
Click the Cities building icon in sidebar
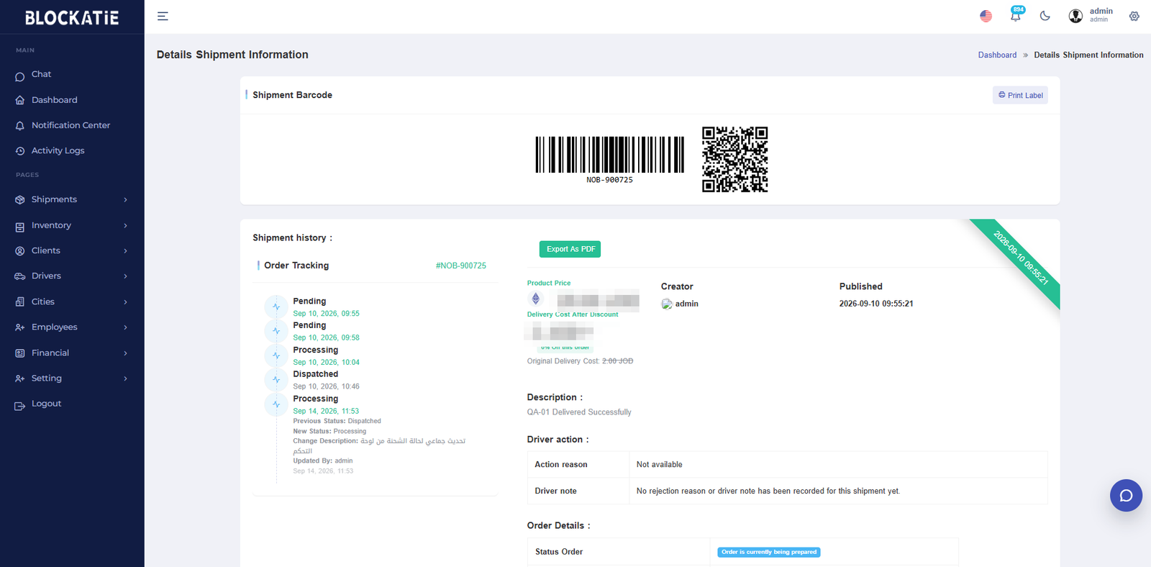(x=20, y=302)
